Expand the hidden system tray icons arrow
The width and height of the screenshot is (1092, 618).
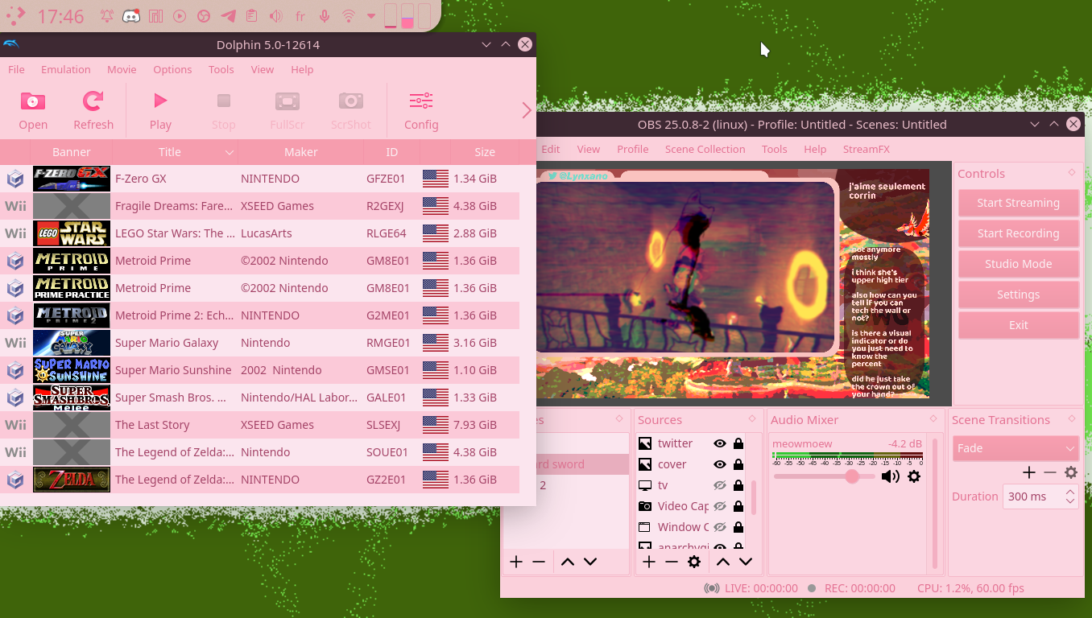(x=371, y=16)
